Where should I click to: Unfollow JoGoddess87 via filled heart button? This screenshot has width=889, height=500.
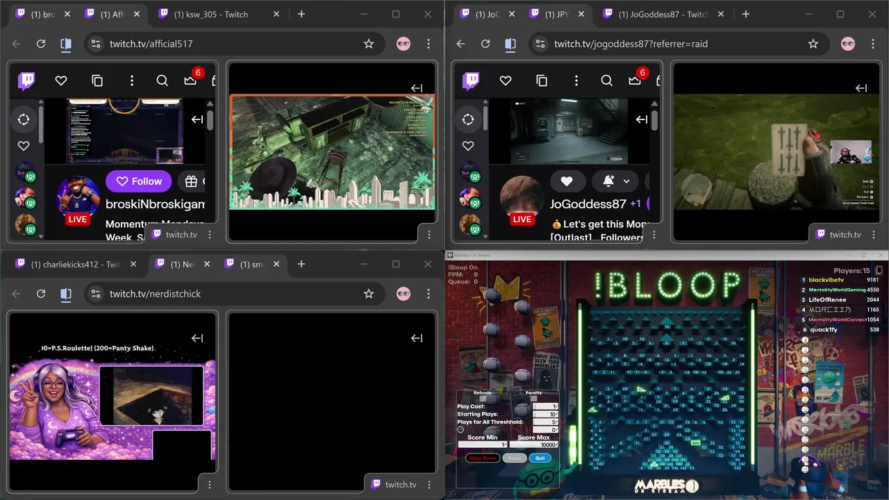(x=567, y=181)
